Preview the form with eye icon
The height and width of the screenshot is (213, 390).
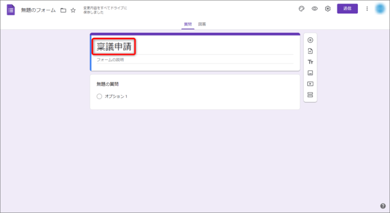pos(315,9)
